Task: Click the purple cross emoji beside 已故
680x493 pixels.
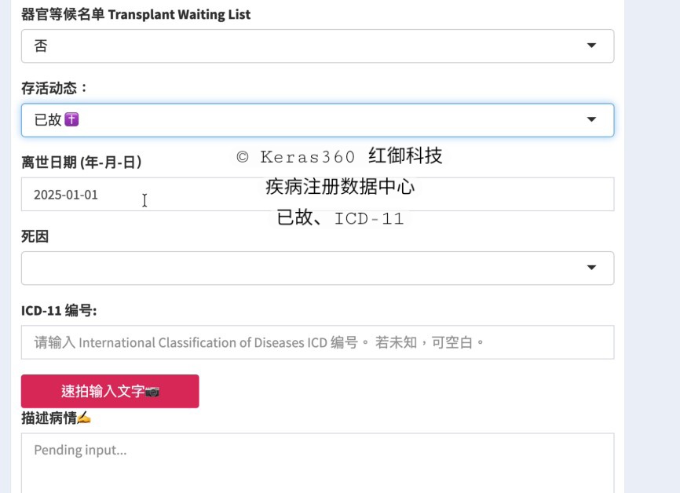Action: [72, 120]
